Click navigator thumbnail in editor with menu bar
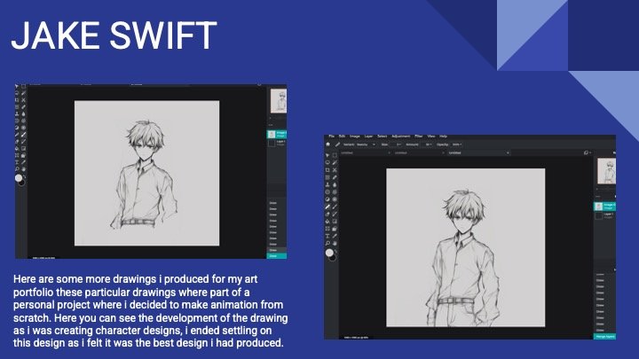The height and width of the screenshot is (359, 639). click(x=606, y=171)
